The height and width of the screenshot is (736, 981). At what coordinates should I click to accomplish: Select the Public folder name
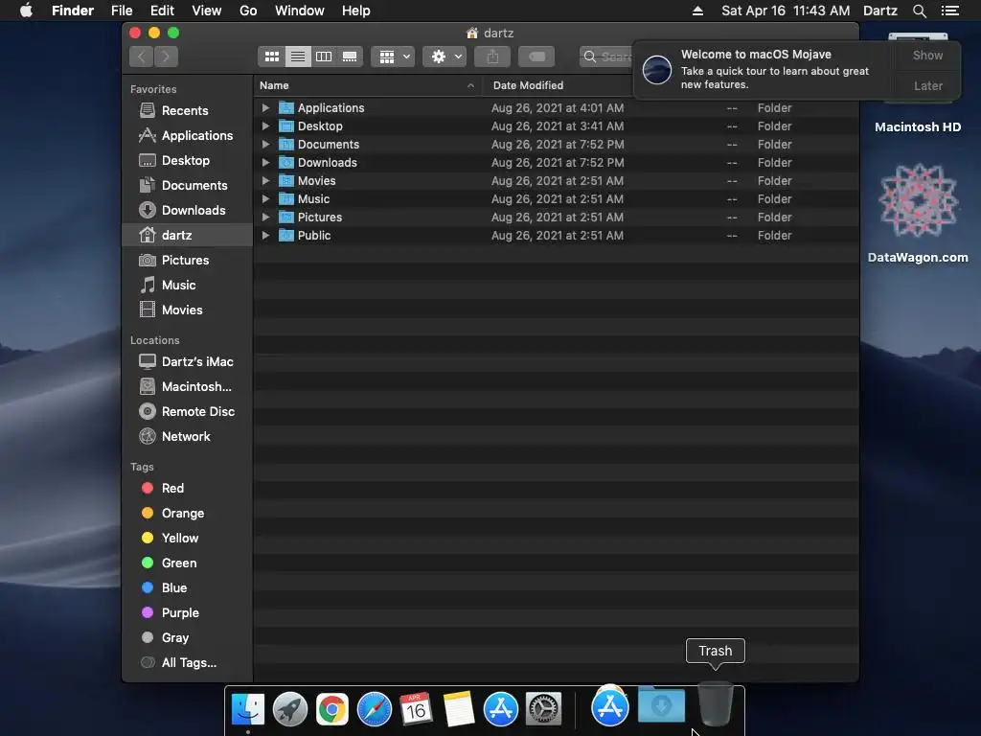coord(314,236)
